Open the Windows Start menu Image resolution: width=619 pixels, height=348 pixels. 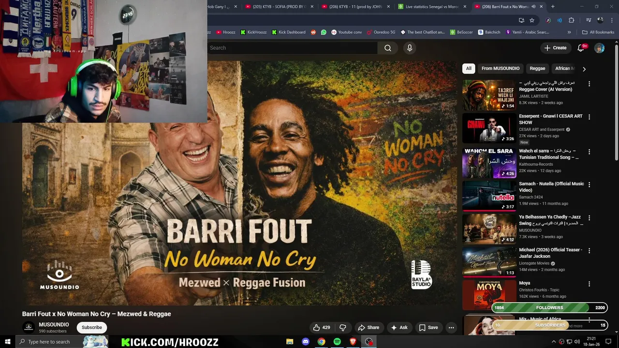pyautogui.click(x=7, y=342)
